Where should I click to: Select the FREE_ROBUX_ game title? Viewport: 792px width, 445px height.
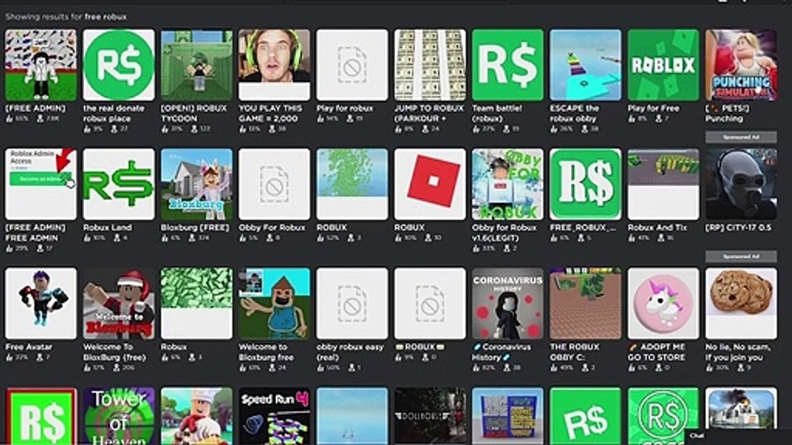tap(583, 227)
